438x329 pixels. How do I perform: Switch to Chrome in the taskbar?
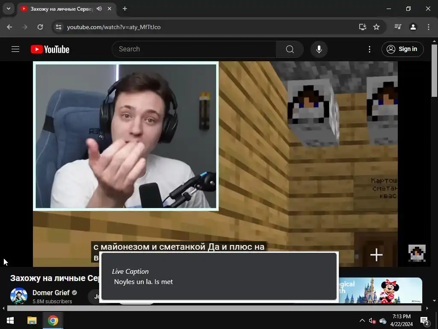(x=53, y=320)
